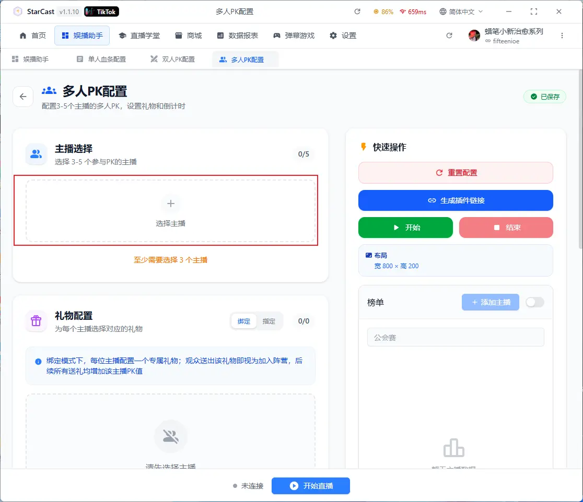Click the StarCast logo icon

pyautogui.click(x=18, y=11)
